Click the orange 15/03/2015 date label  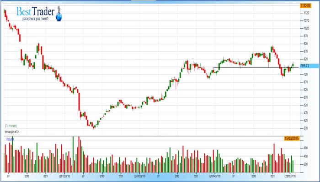pos(290,138)
